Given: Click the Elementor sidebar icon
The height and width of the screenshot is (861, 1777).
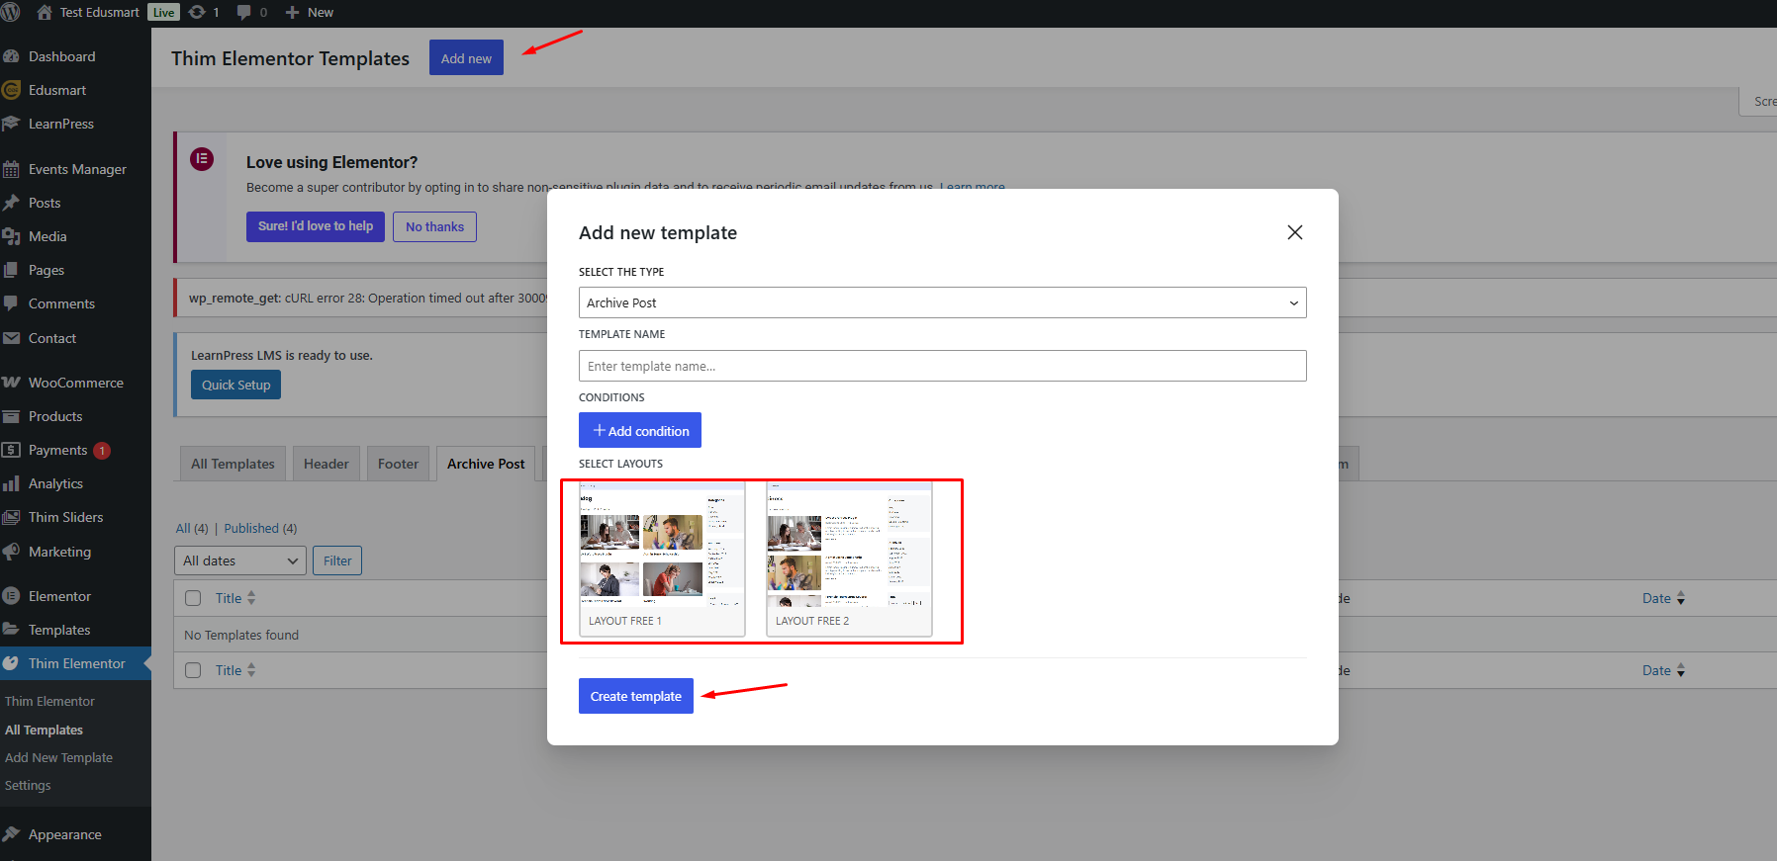Looking at the screenshot, I should [12, 596].
